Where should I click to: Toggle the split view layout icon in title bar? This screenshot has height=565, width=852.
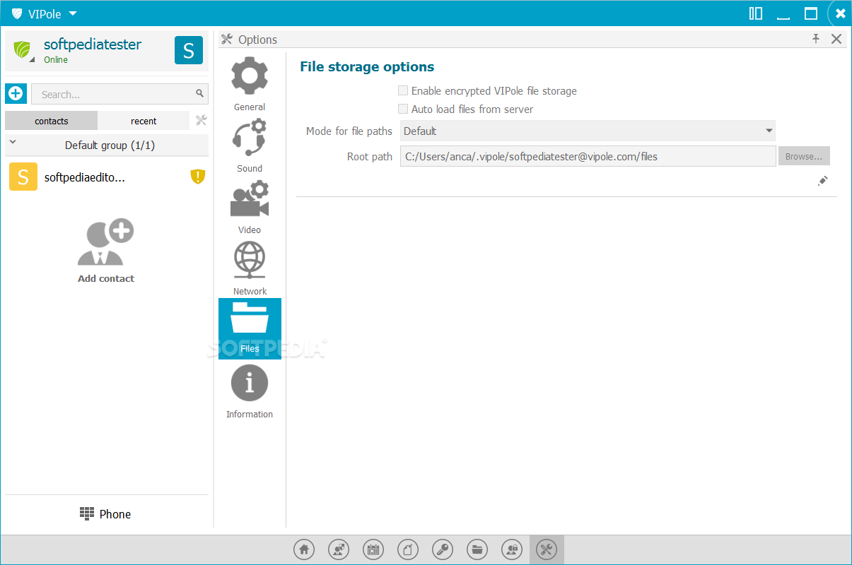[x=756, y=13]
